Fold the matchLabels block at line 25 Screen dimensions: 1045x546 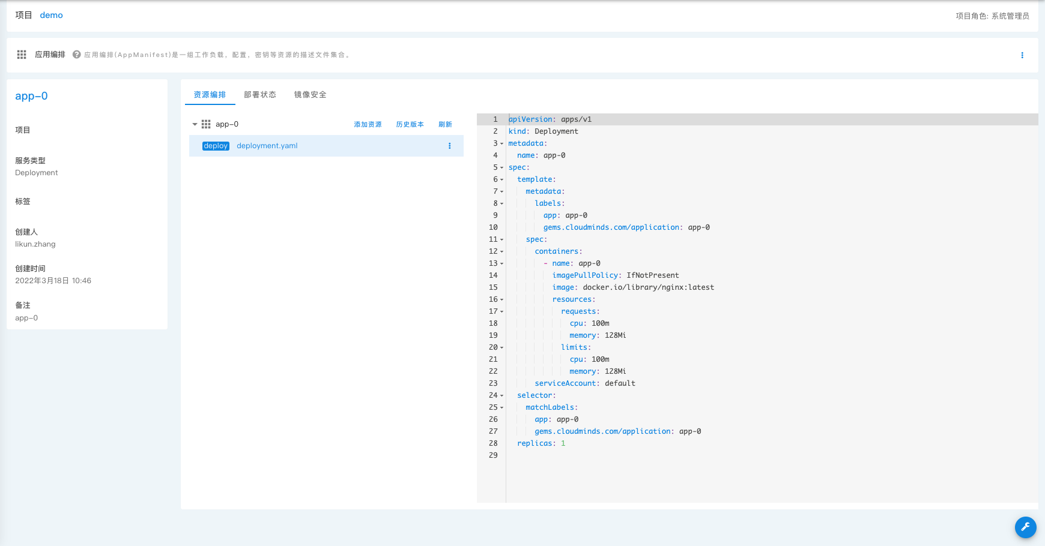pyautogui.click(x=502, y=407)
